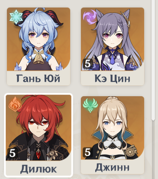This screenshot has height=179, width=158.
Task: Click the Джинн name label
Action: pyautogui.click(x=112, y=167)
